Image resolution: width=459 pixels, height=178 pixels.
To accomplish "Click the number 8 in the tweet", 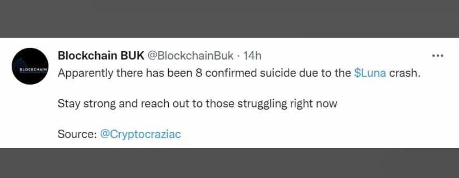I will point(199,74).
